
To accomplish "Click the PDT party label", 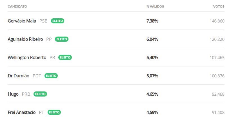I will [x=37, y=76].
